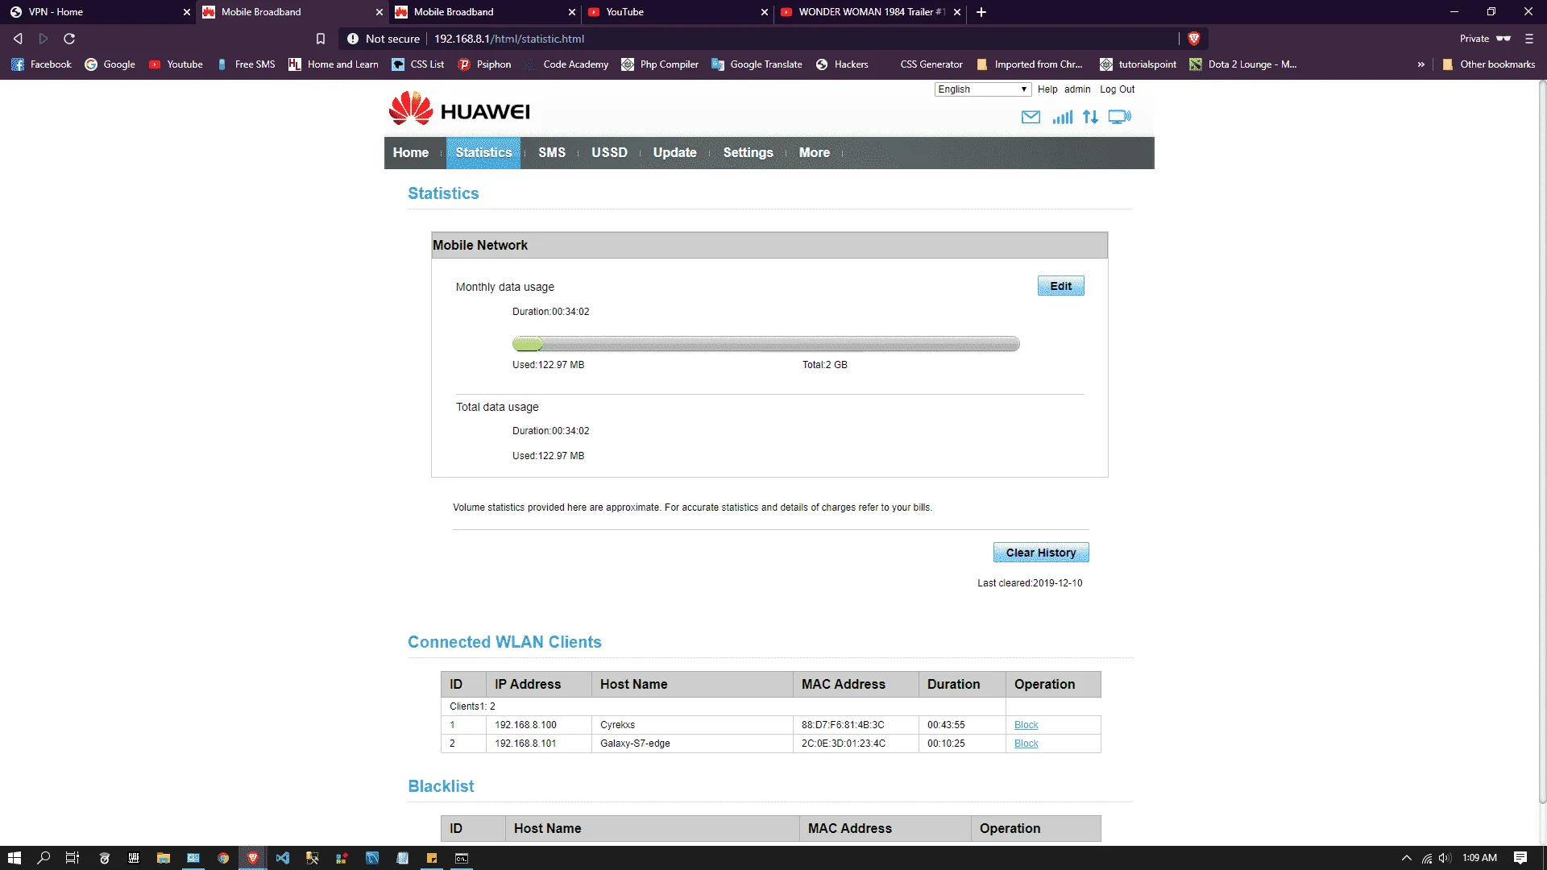Open Visual Studio Code from taskbar
1547x870 pixels.
coord(282,858)
